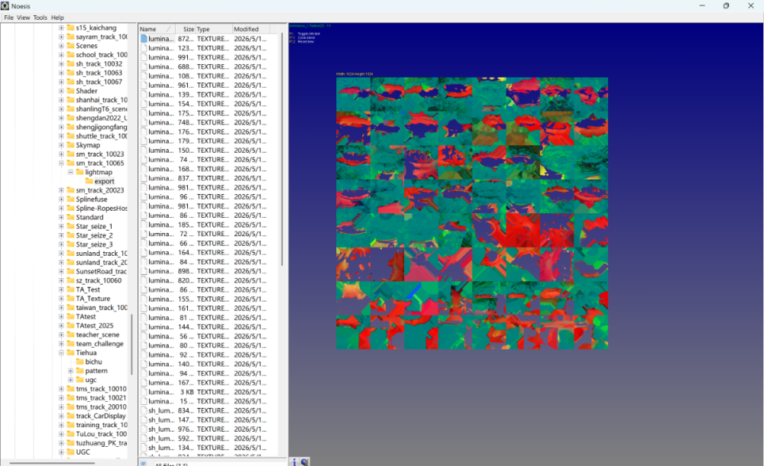Select the sh_lum file sized 976
Image resolution: width=764 pixels, height=466 pixels.
(x=209, y=429)
